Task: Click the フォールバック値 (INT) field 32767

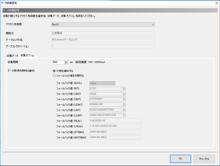Action: click(x=106, y=89)
